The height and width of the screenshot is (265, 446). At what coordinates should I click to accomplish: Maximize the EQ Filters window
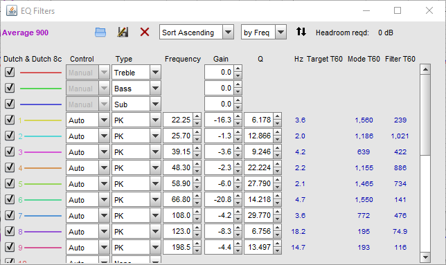398,10
